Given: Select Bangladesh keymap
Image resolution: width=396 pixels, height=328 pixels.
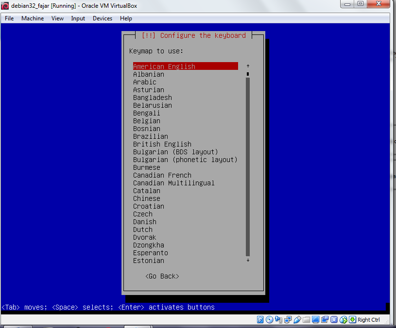Looking at the screenshot, I should coord(153,98).
